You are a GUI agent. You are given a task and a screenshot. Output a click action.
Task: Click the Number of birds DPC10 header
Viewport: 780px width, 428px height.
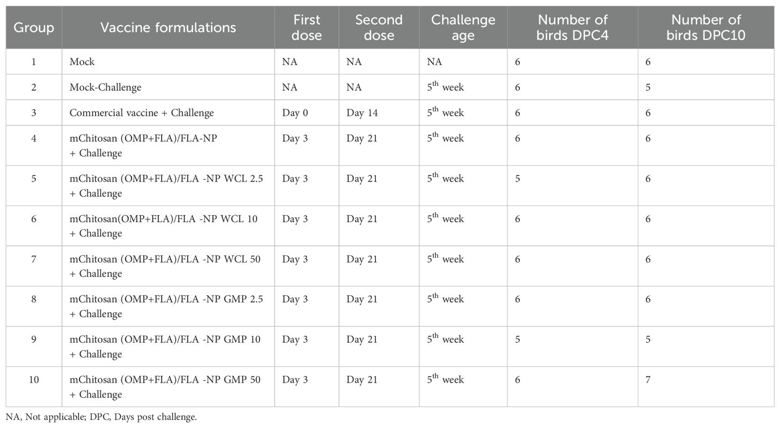(x=706, y=28)
